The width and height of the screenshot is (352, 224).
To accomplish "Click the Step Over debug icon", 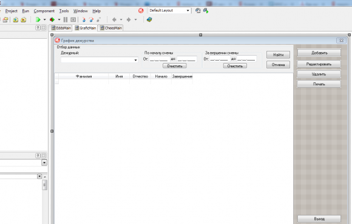I will click(91, 20).
